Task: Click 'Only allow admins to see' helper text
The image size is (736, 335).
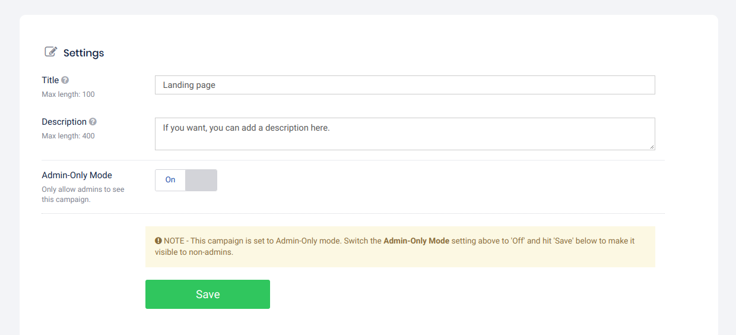Action: 83,189
